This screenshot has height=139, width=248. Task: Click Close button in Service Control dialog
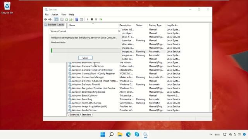point(85,58)
